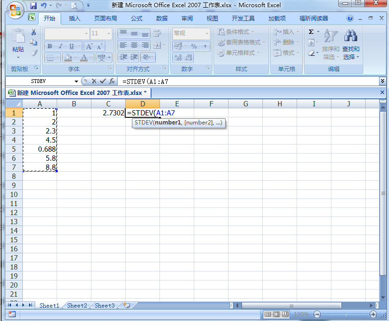This screenshot has height=321, width=389.
Task: Open Insert Function fx dialog
Action: tap(112, 81)
